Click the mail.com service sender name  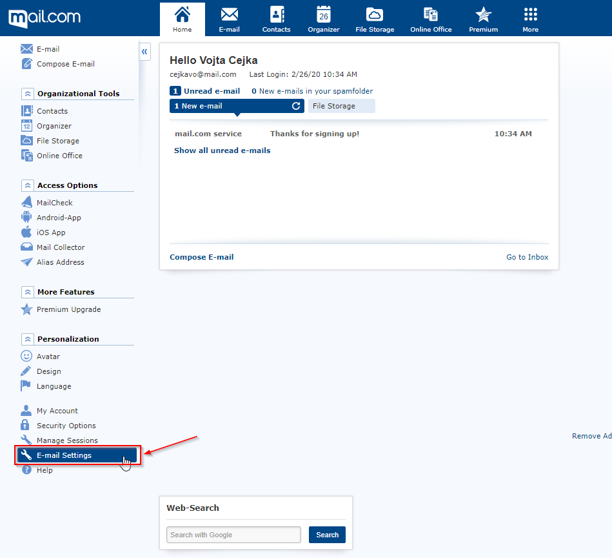pos(208,134)
